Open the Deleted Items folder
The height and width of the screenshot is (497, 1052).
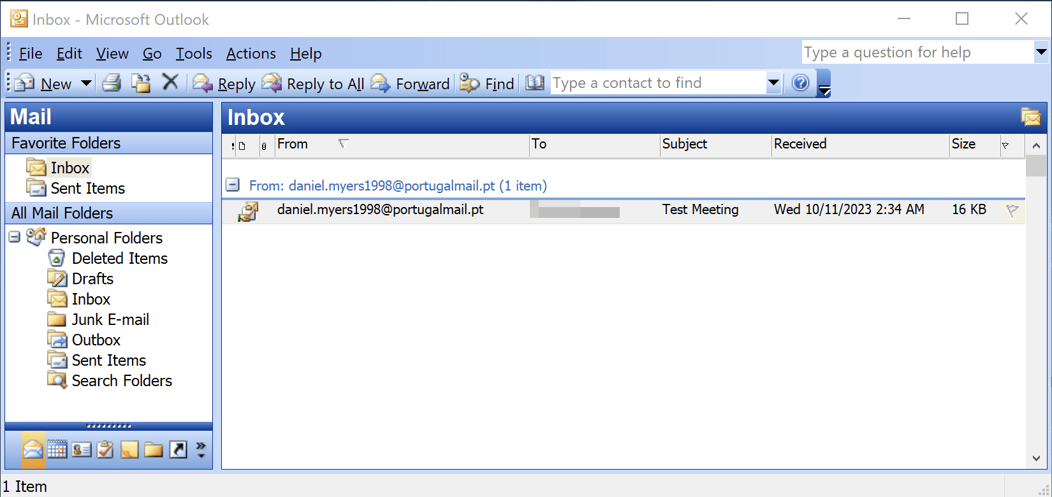tap(108, 258)
